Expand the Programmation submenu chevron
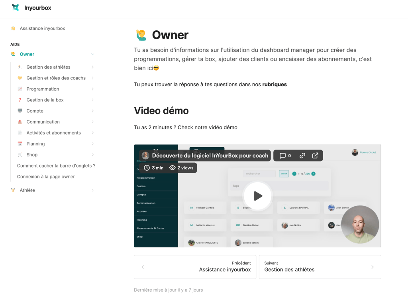The height and width of the screenshot is (302, 408). click(x=92, y=89)
